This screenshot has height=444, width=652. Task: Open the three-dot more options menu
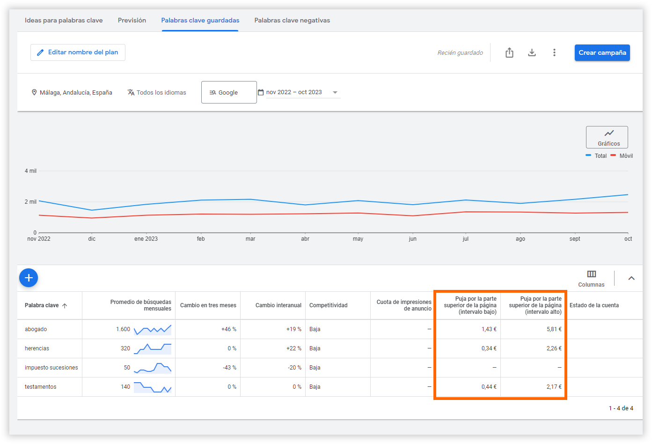click(554, 53)
